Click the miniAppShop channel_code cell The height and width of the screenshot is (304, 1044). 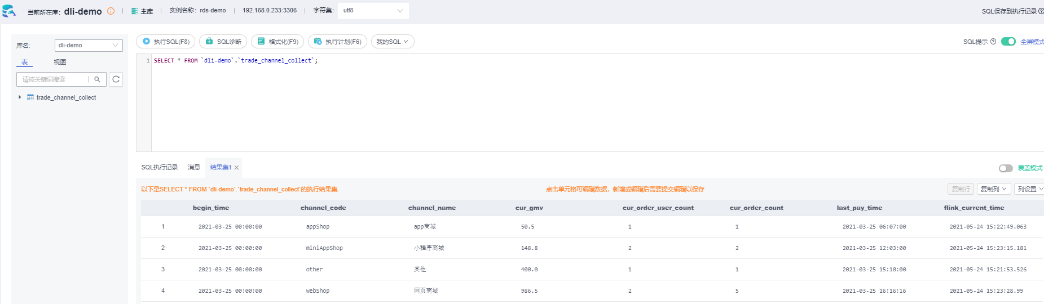[324, 248]
